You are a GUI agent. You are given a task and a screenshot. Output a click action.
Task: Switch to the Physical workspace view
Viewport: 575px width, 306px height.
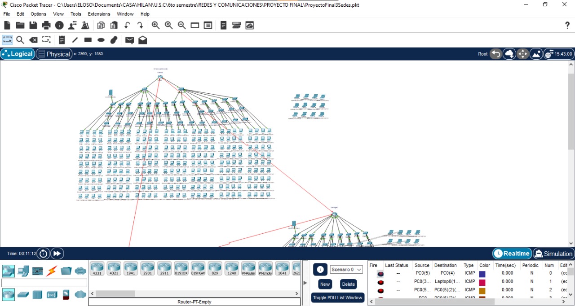[x=54, y=54]
